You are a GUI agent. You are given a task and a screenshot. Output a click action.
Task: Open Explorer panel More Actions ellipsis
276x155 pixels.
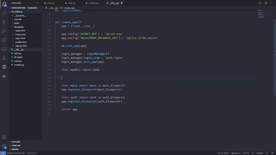pos(38,3)
